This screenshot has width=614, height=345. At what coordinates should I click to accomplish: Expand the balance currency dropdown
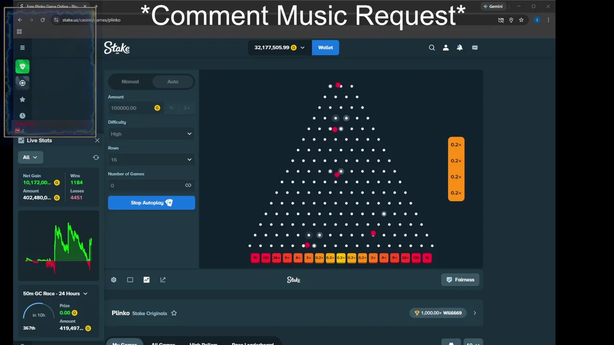pos(302,47)
